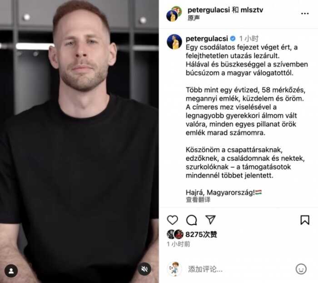The image size is (318, 283).
Task: Open the mlsztv profile link in the header
Action: pos(252,10)
